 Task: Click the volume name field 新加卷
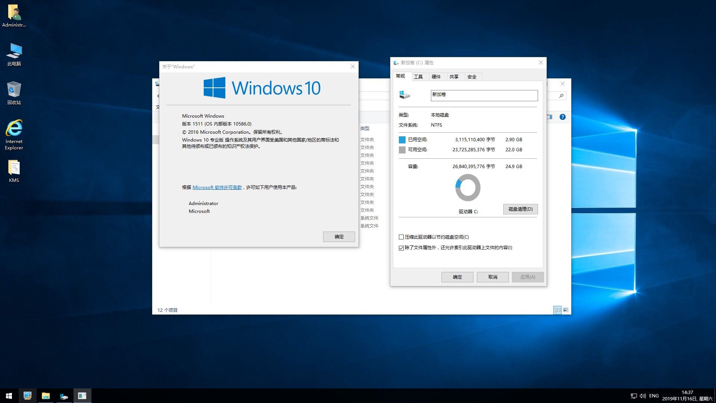484,95
